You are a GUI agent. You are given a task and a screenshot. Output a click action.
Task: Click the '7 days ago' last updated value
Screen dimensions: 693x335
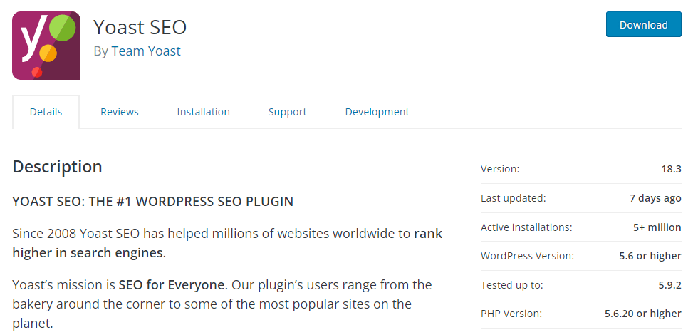[x=655, y=198]
